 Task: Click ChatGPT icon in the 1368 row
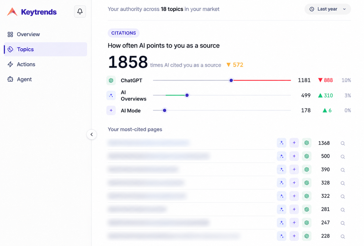[307, 143]
